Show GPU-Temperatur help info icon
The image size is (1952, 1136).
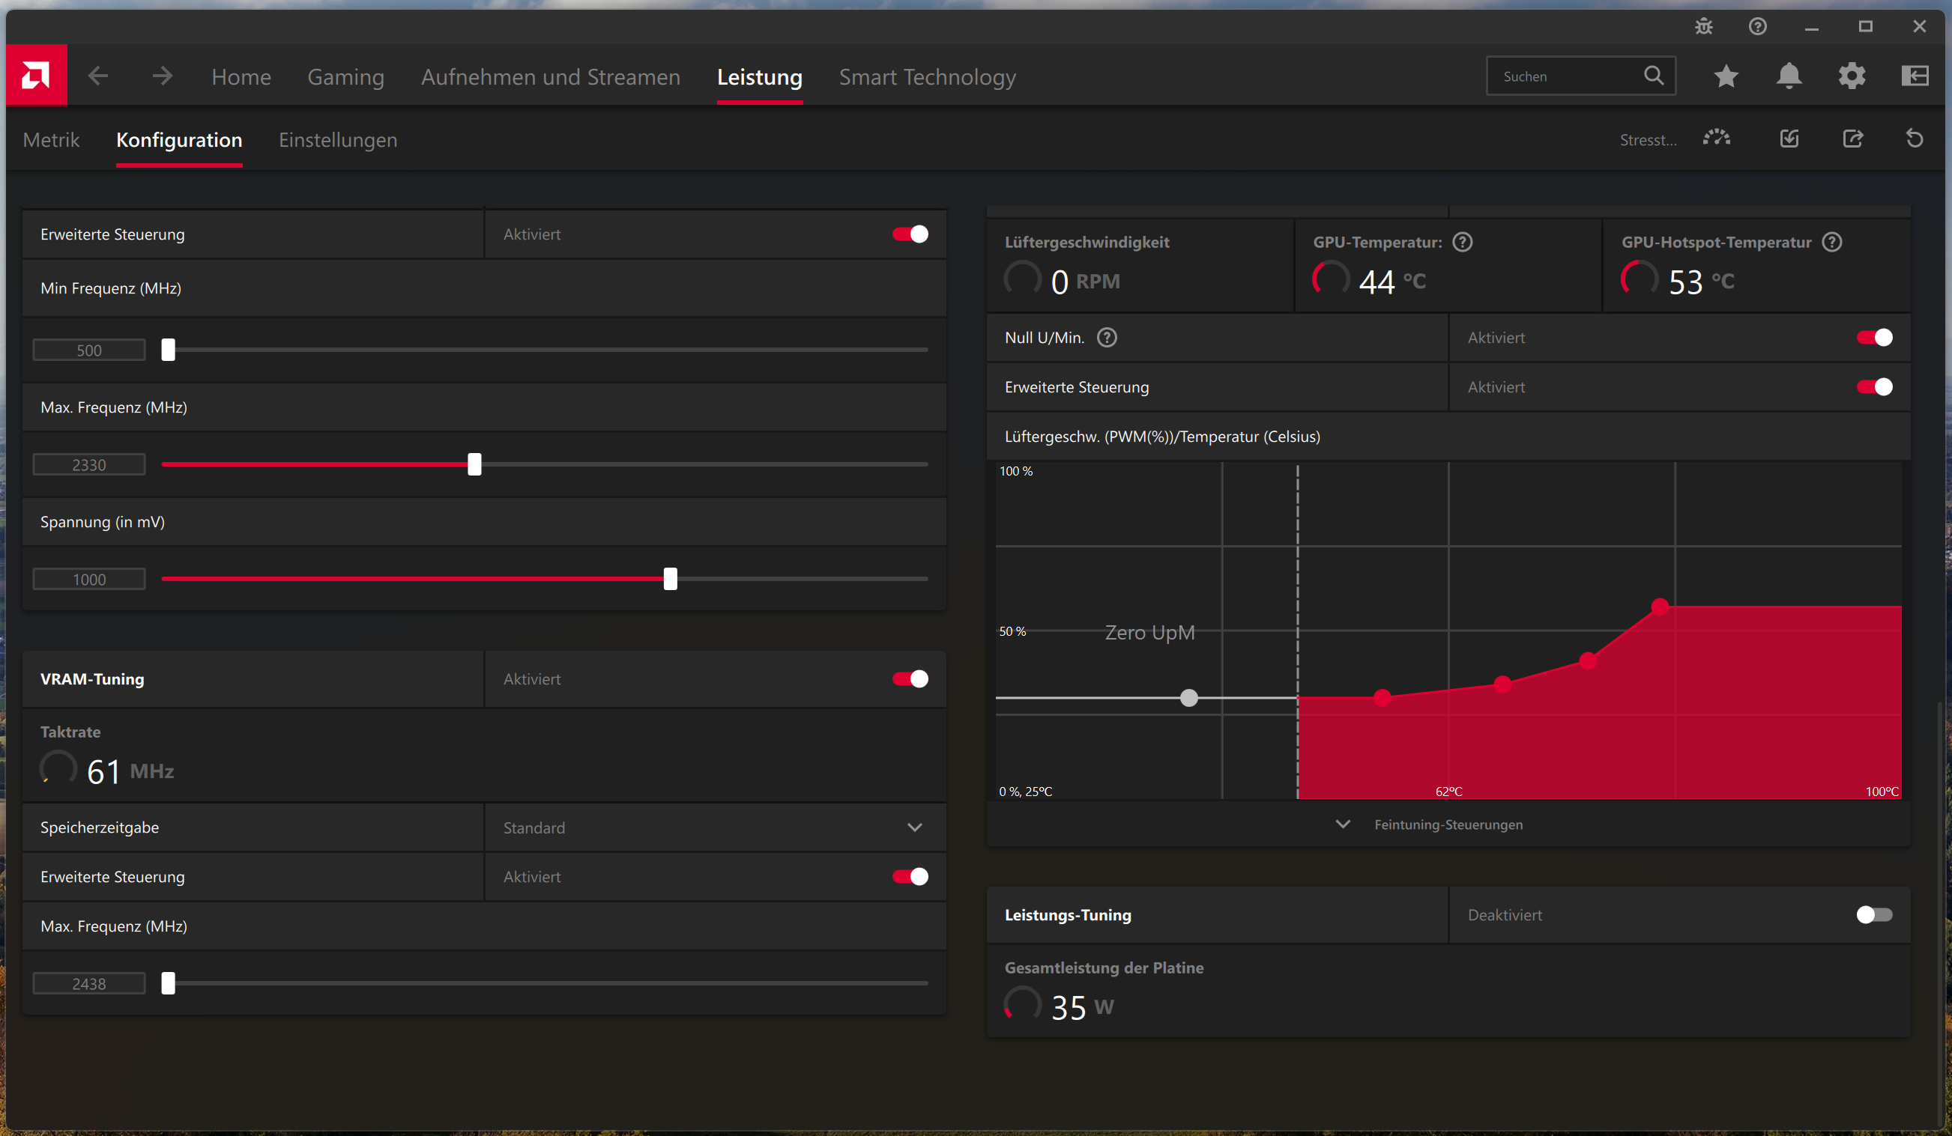tap(1463, 242)
